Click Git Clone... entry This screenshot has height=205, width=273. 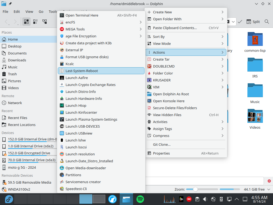(186, 144)
